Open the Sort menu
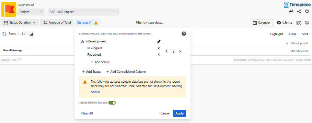Viewport: 312px width, 123px height. click(305, 34)
